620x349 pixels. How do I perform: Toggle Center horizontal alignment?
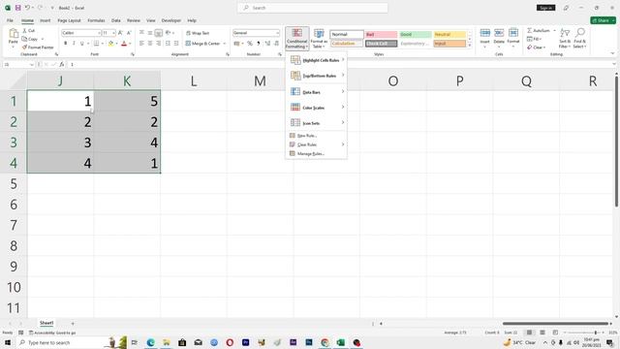point(150,43)
